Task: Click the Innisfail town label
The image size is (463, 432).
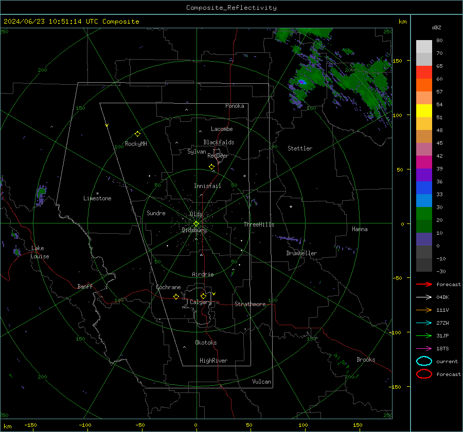Action: [x=207, y=186]
